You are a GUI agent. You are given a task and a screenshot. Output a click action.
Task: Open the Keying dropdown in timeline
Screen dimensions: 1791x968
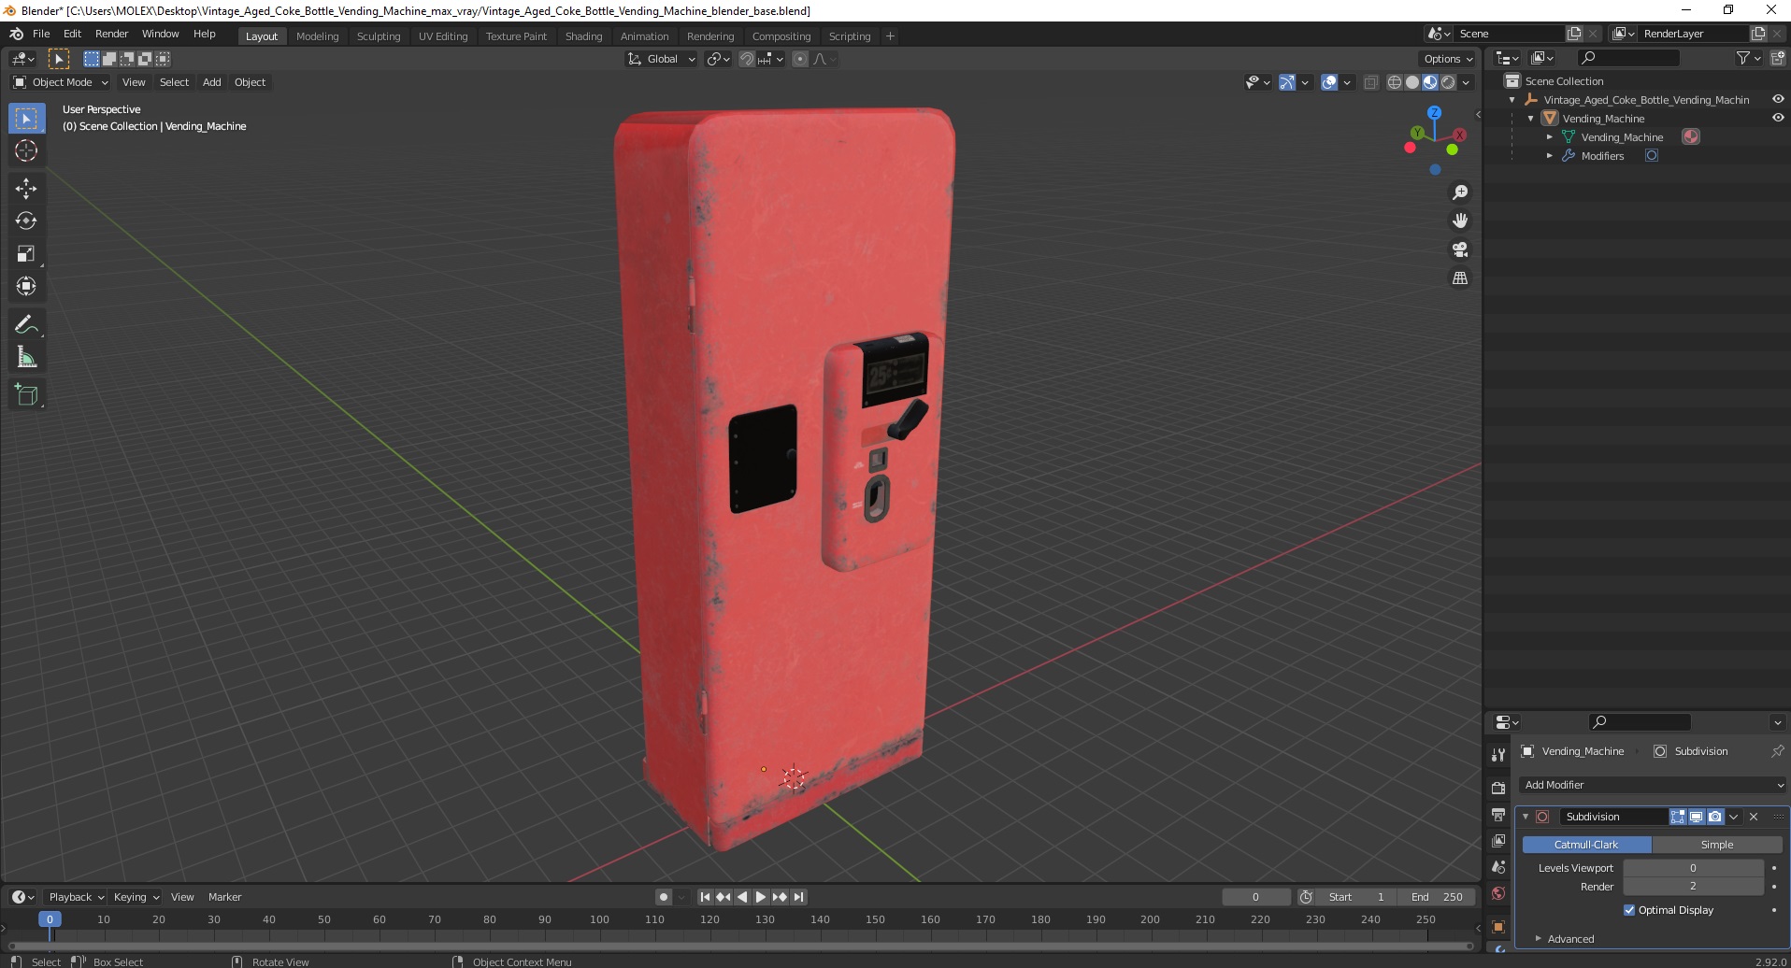(x=136, y=897)
